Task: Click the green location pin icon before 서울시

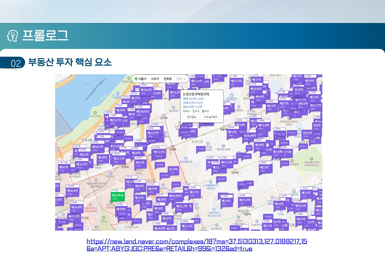Action: tap(136, 79)
